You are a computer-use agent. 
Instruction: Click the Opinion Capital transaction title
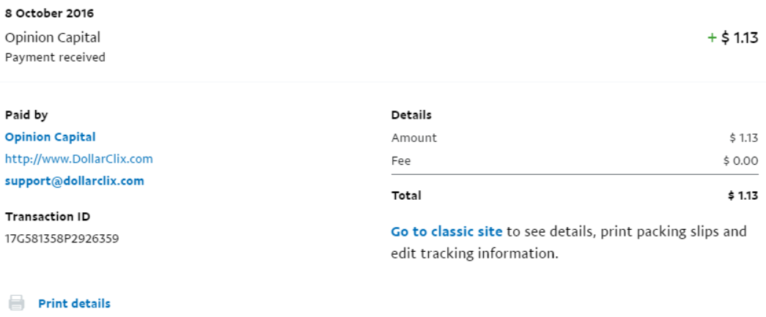(x=53, y=37)
